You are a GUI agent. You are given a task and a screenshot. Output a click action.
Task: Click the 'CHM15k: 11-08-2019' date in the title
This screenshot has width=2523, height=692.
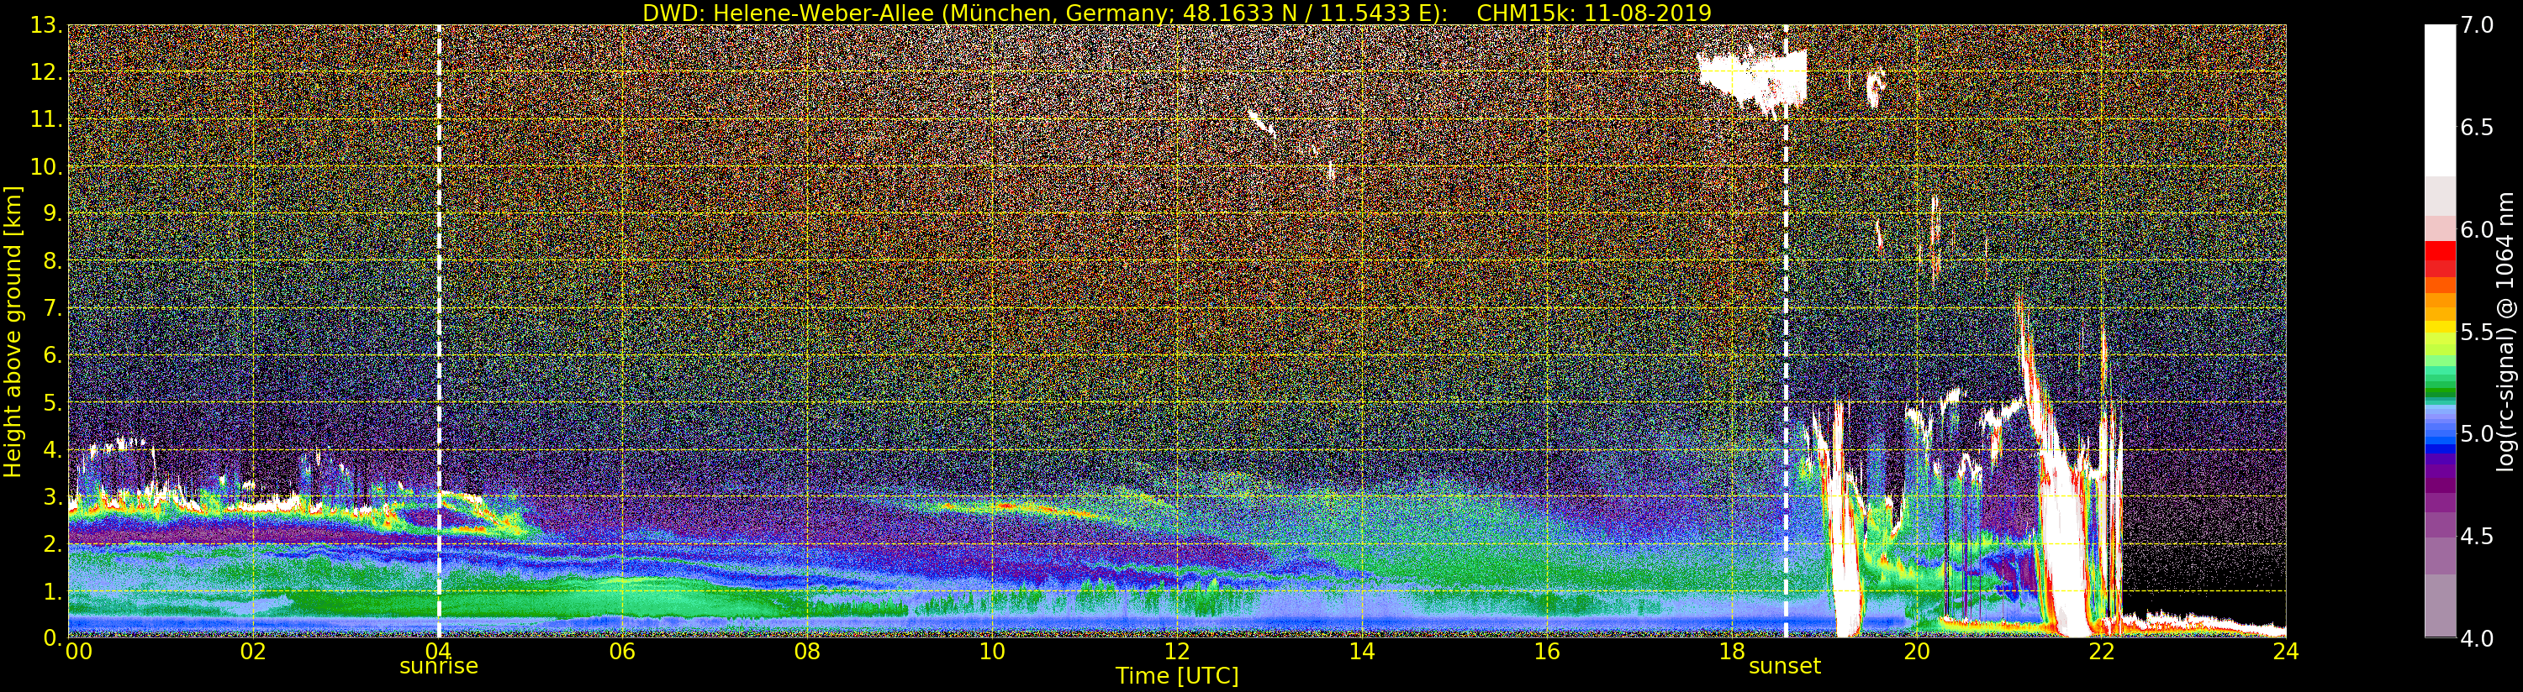click(1593, 13)
